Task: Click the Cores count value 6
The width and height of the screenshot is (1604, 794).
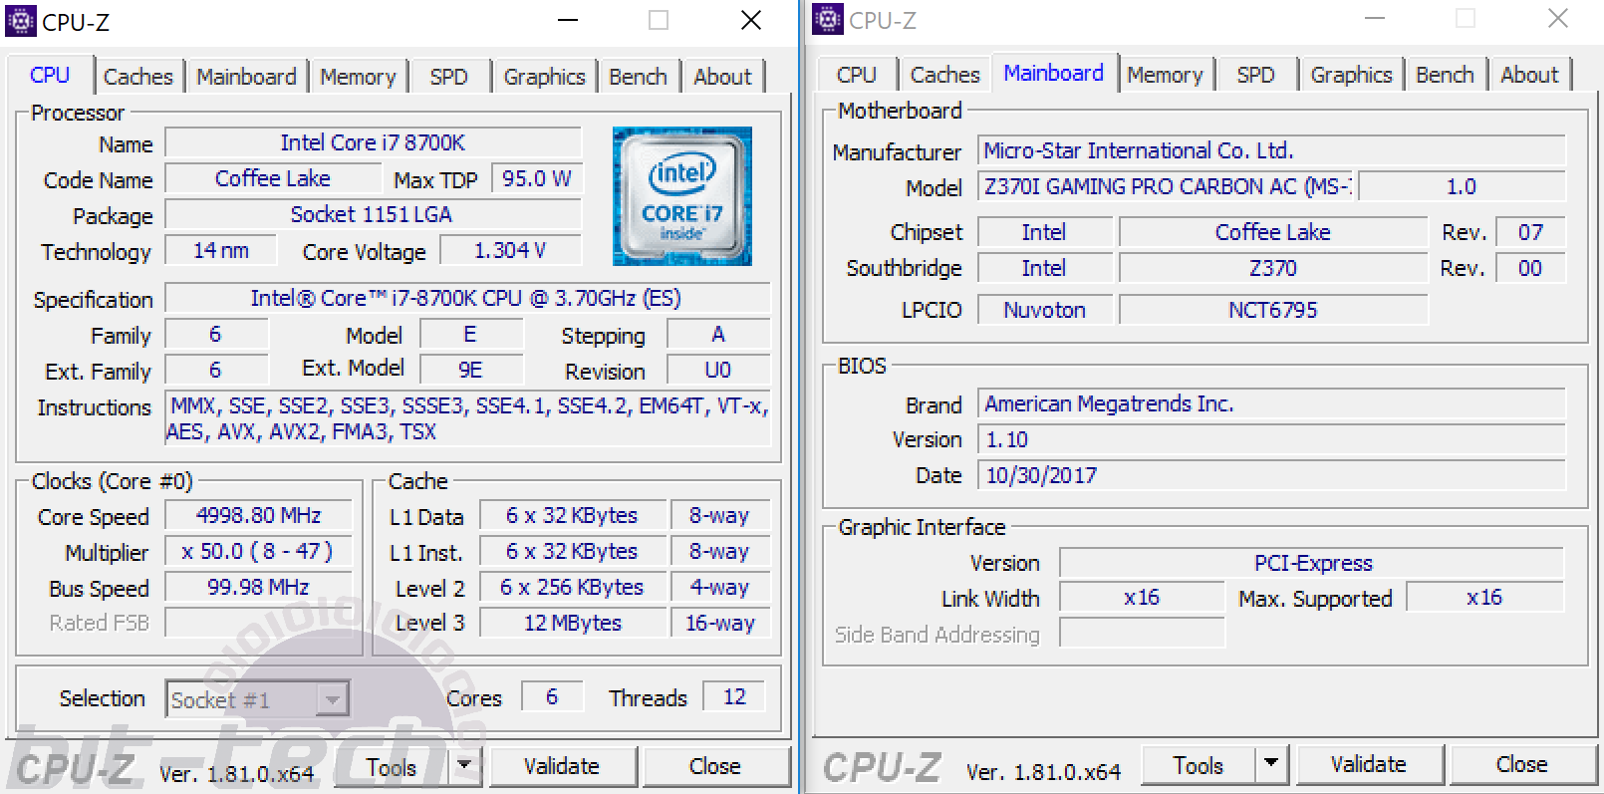Action: (x=552, y=696)
